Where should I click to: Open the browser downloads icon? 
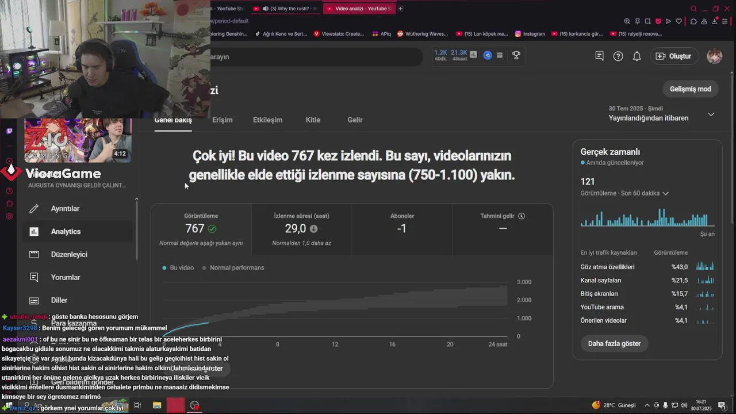[715, 21]
